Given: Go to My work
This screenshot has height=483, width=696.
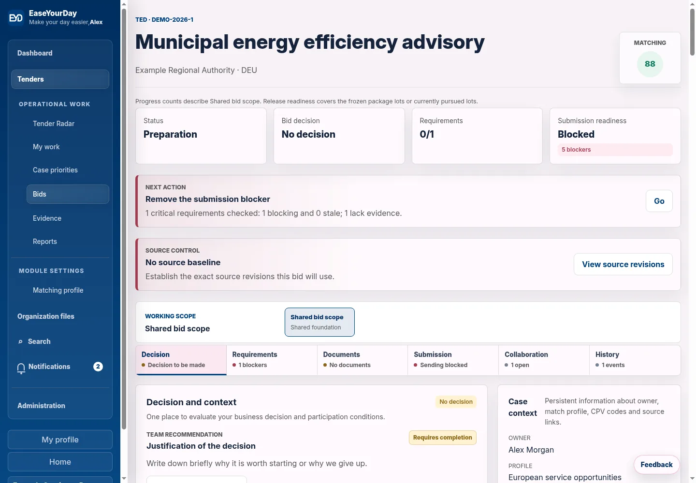Looking at the screenshot, I should (x=68, y=147).
